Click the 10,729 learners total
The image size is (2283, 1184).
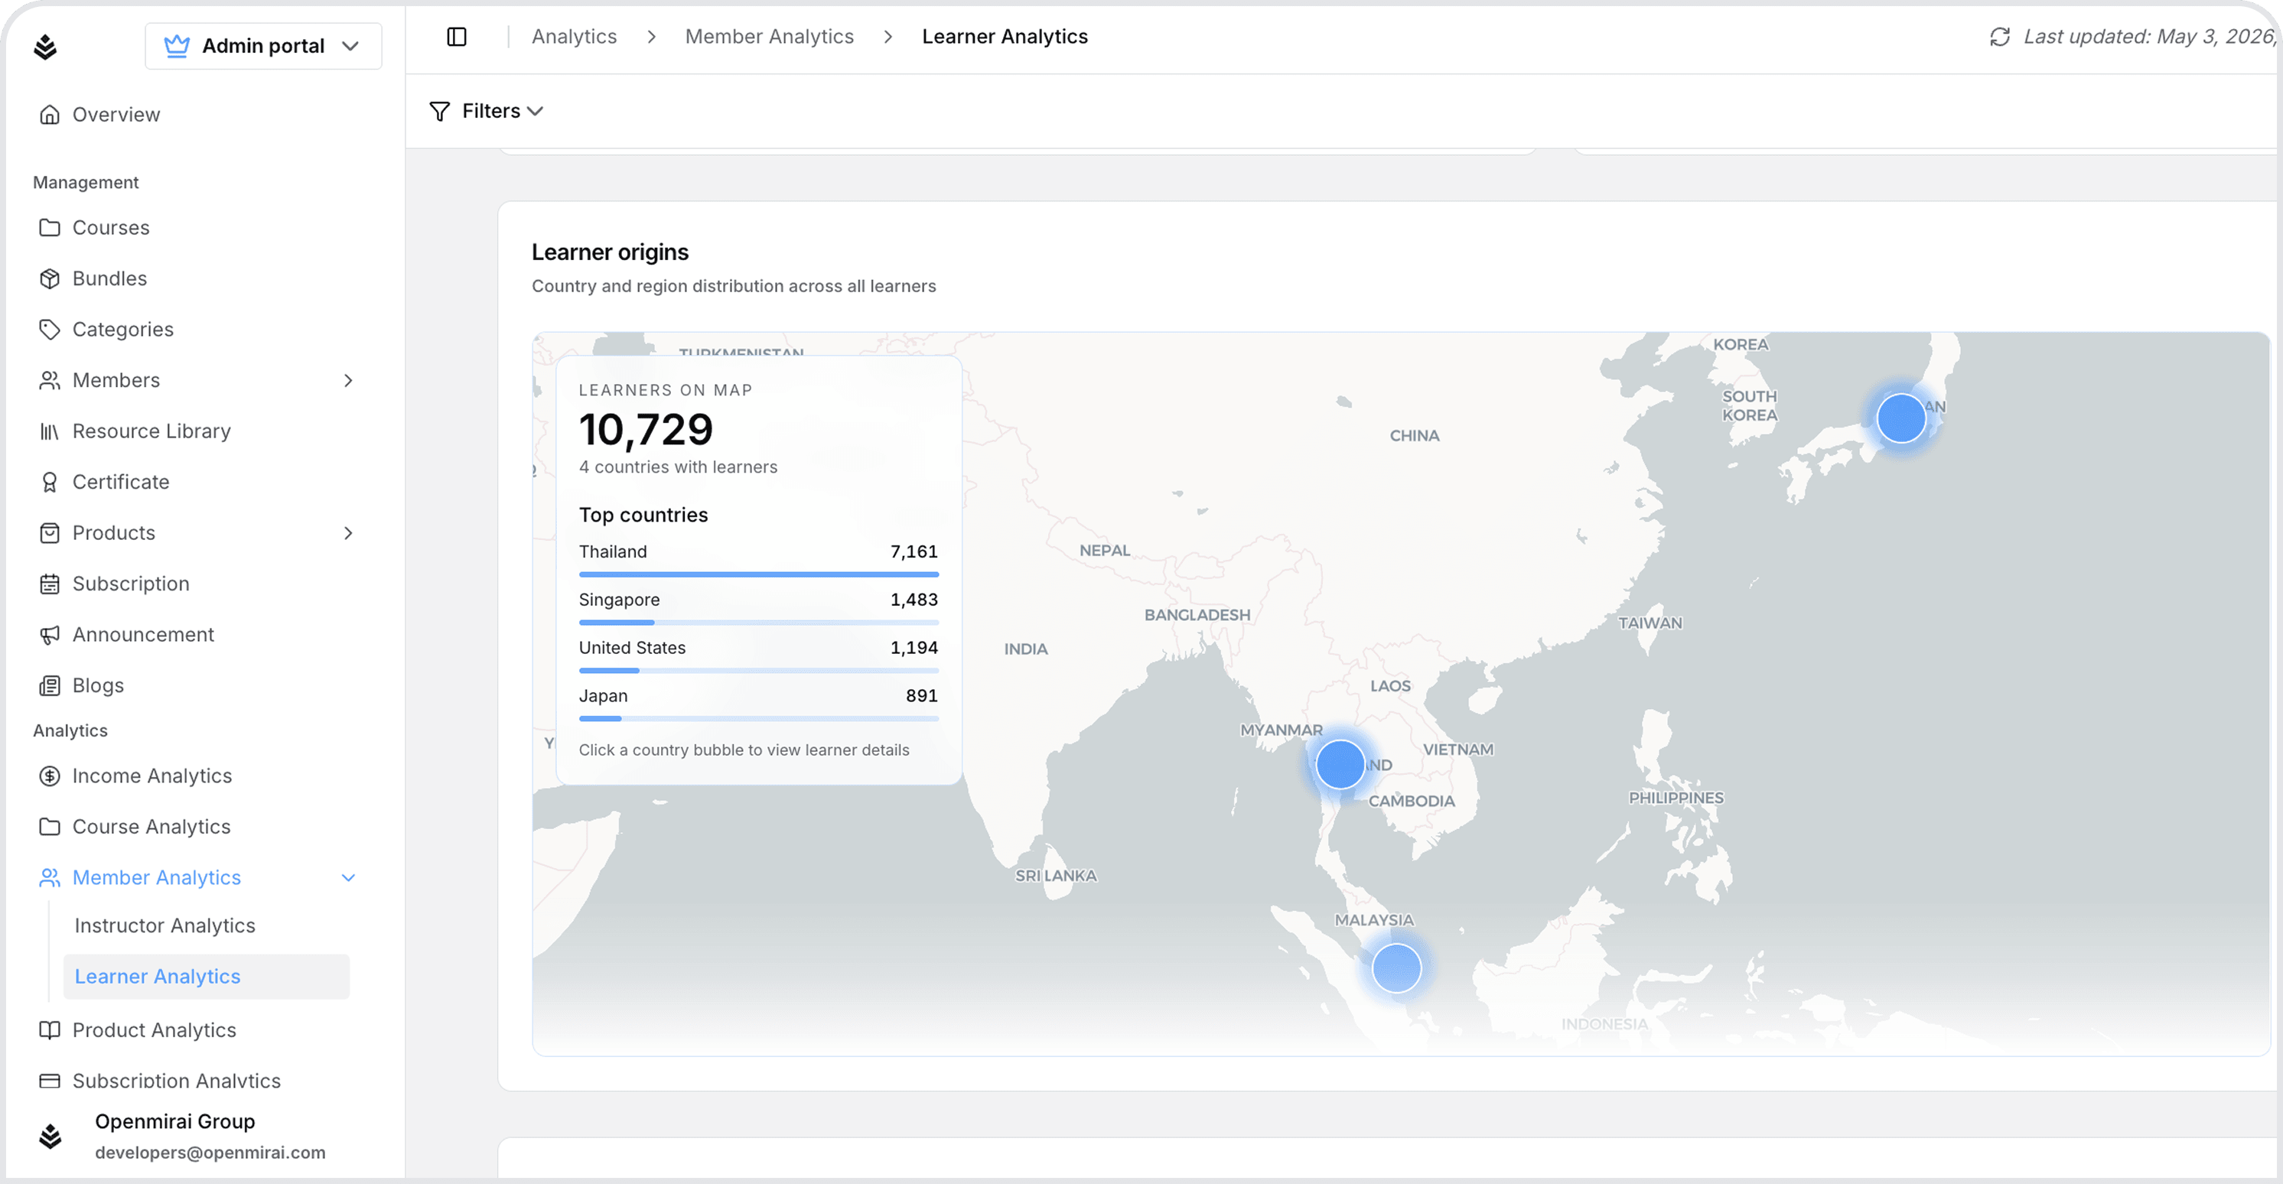pyautogui.click(x=646, y=430)
